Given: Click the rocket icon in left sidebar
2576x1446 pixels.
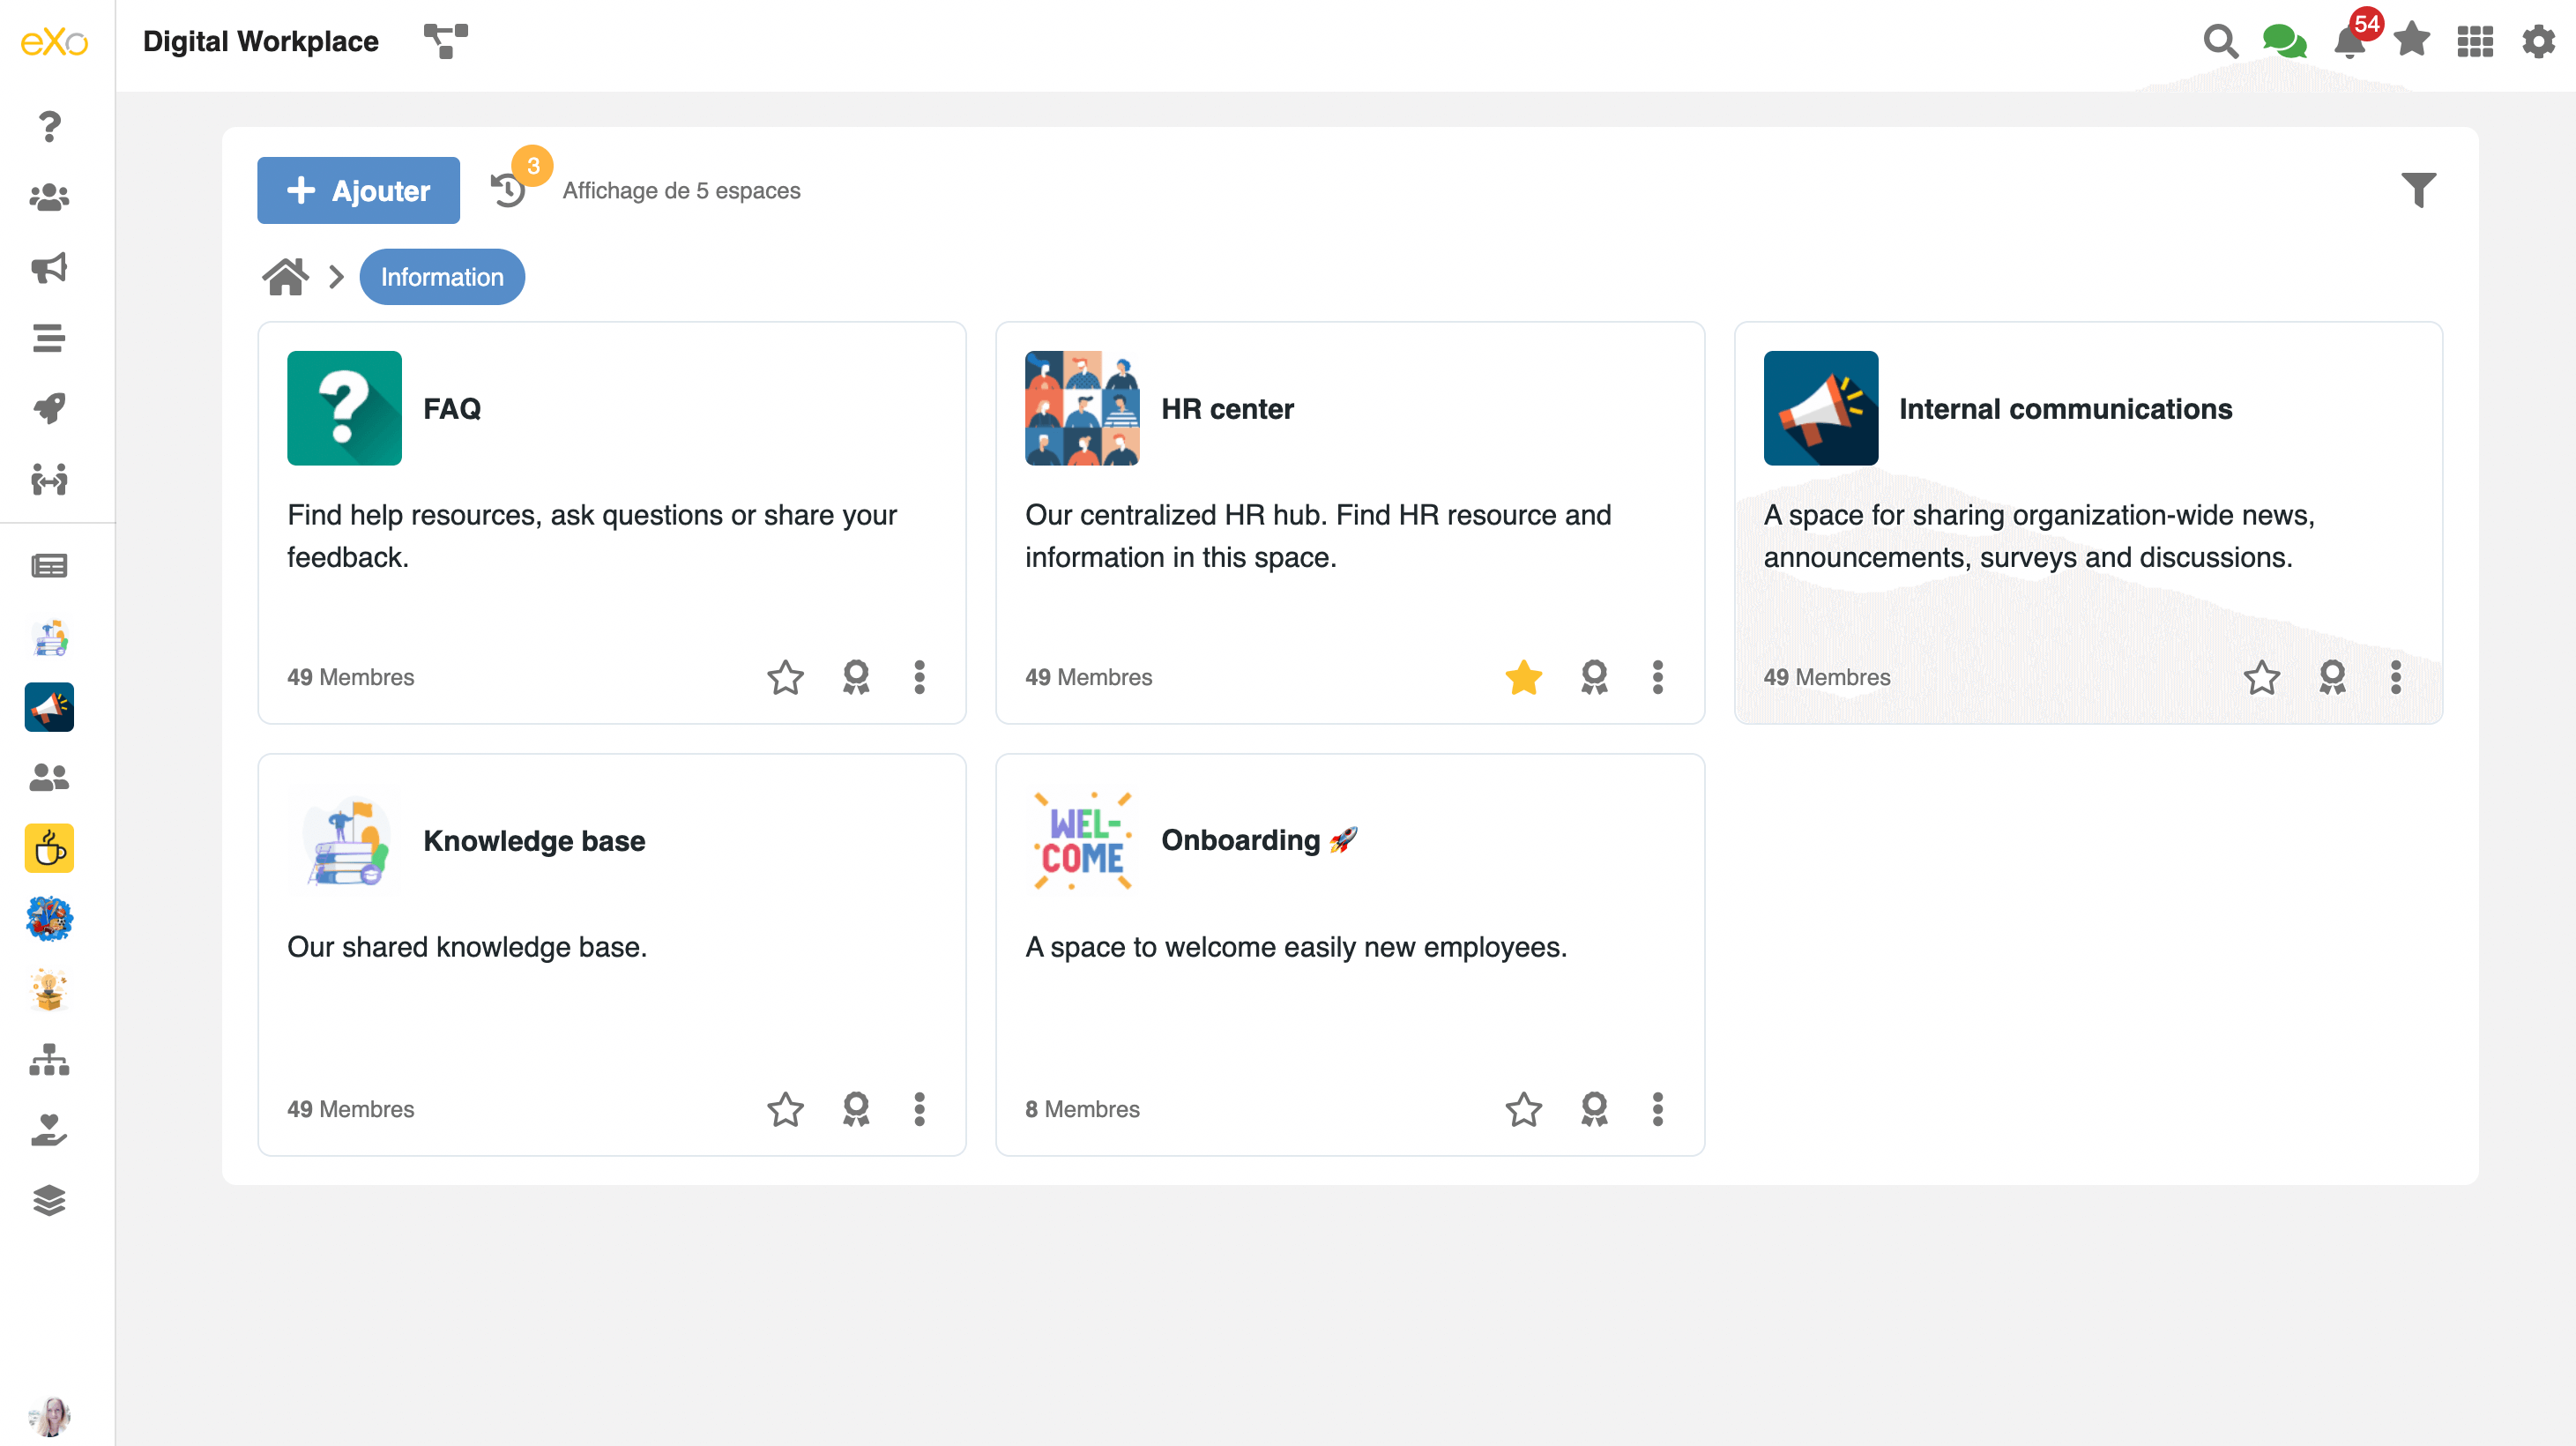Looking at the screenshot, I should (49, 408).
